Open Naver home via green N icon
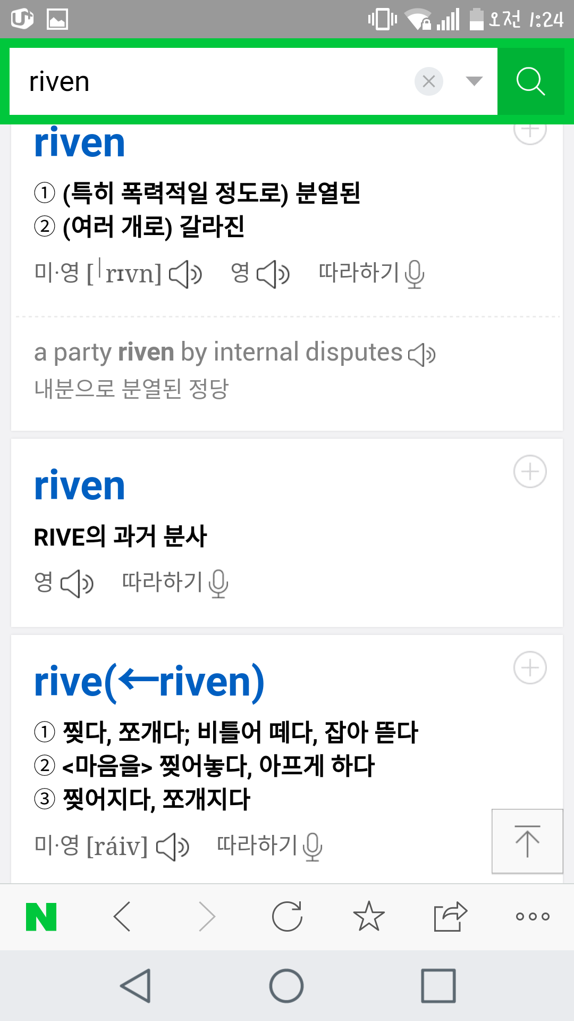Viewport: 574px width, 1021px height. click(41, 917)
